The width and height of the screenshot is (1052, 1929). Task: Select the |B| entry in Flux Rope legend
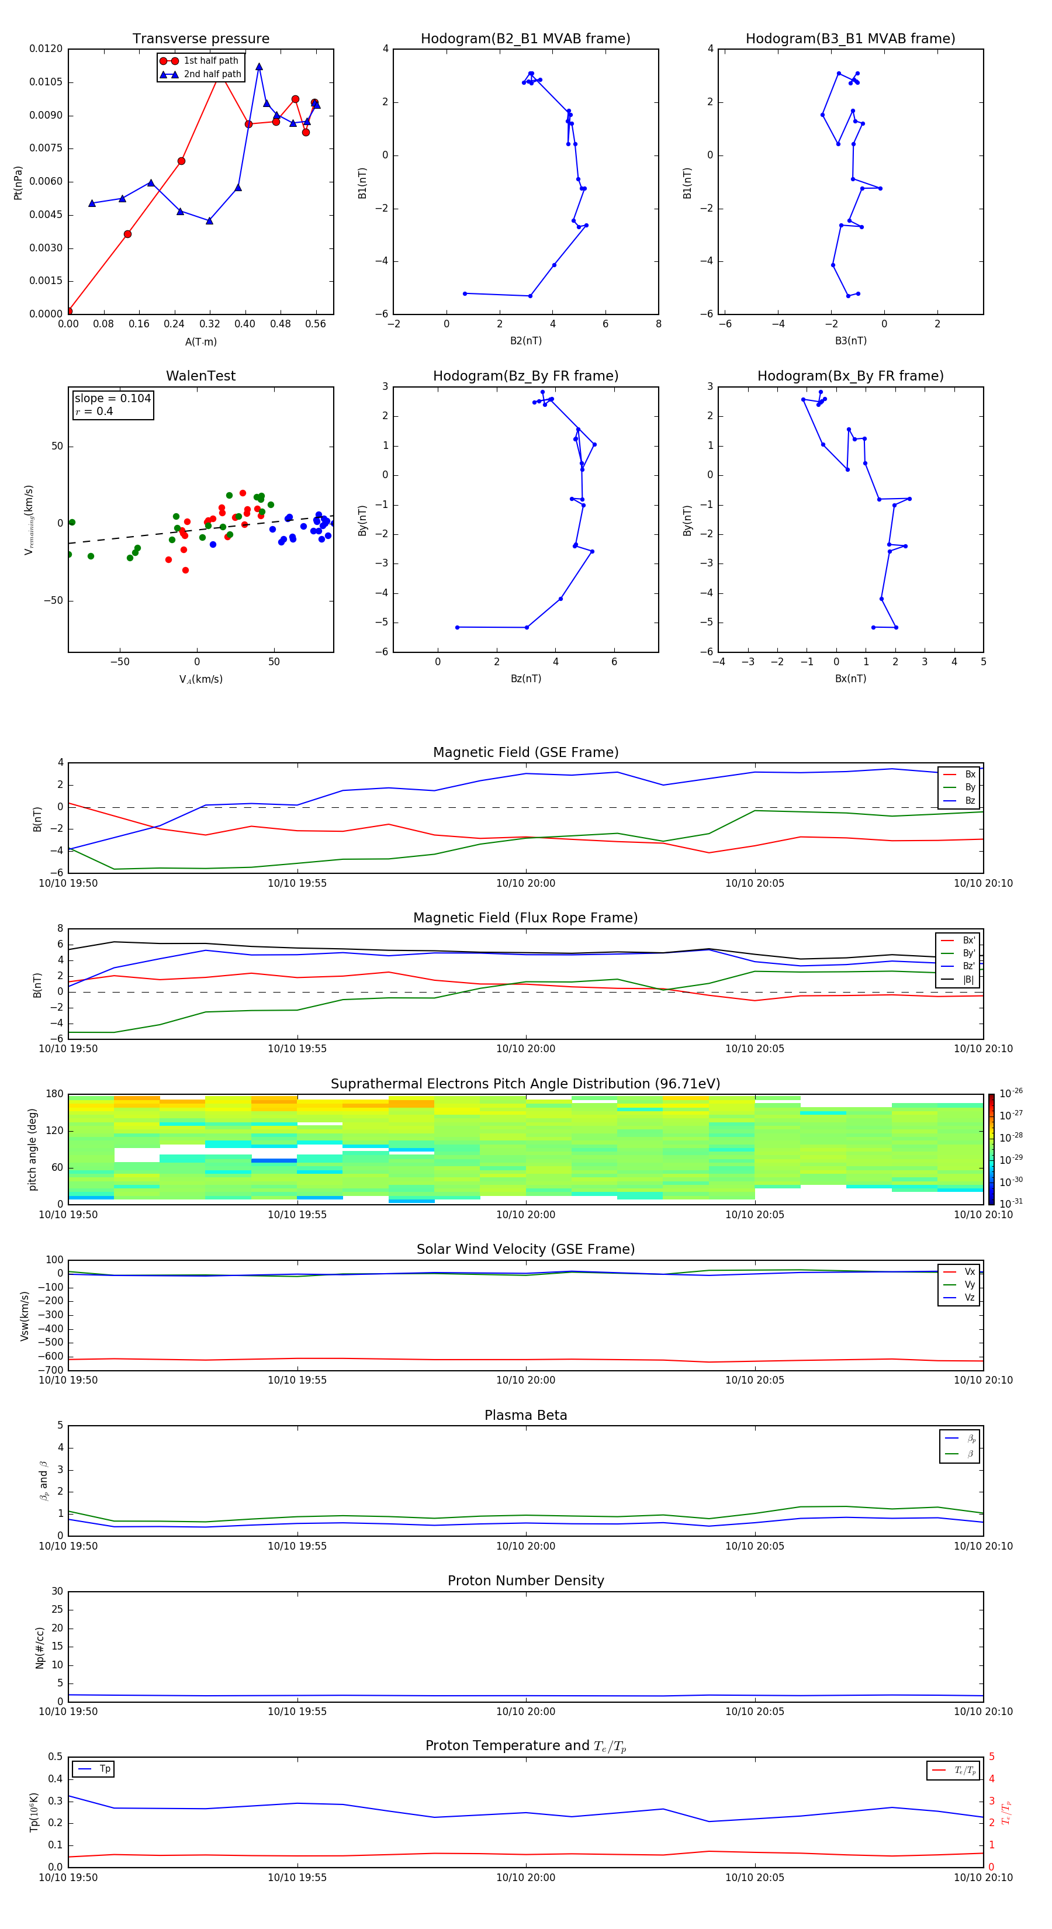(958, 980)
